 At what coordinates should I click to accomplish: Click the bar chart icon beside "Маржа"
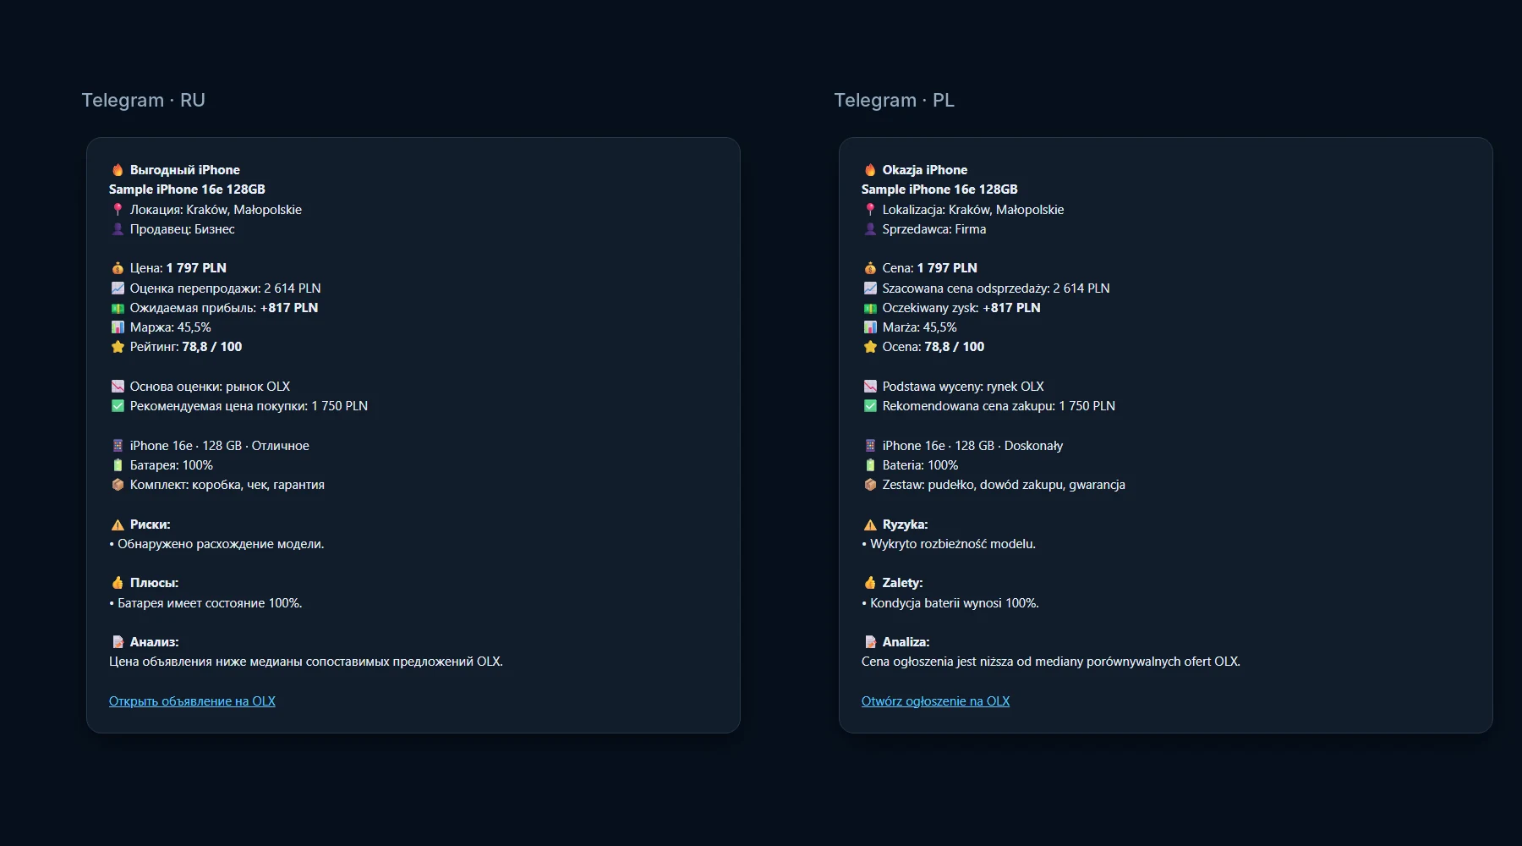coord(118,327)
